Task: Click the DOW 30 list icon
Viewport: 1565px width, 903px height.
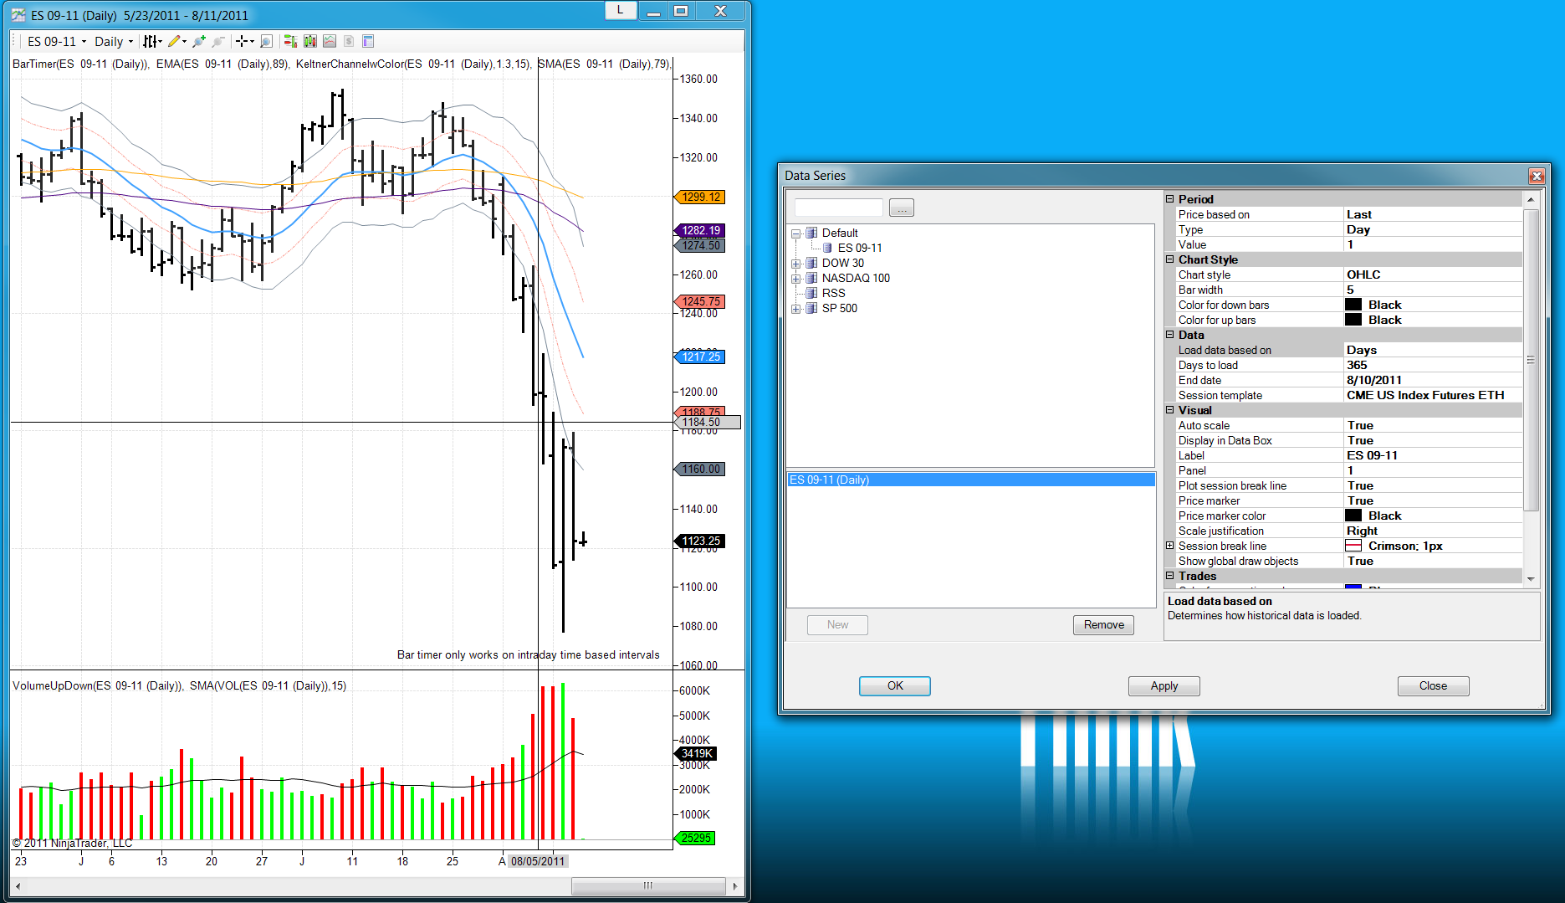Action: pos(811,263)
